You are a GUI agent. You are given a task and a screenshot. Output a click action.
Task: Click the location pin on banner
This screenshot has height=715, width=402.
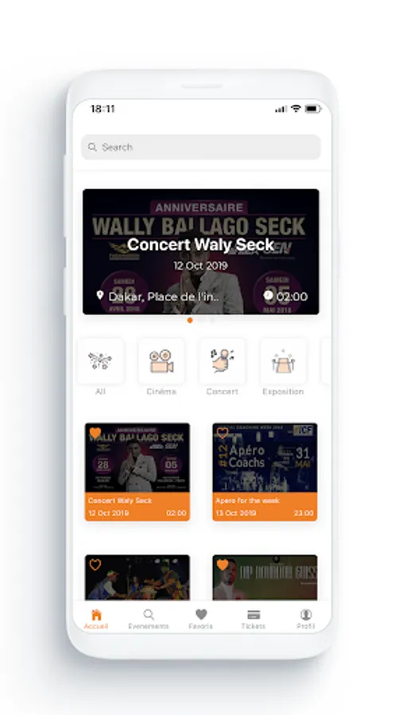pos(100,296)
